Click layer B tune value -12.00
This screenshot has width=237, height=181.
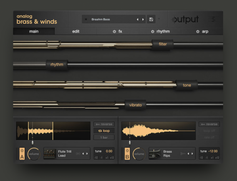pos(213,151)
